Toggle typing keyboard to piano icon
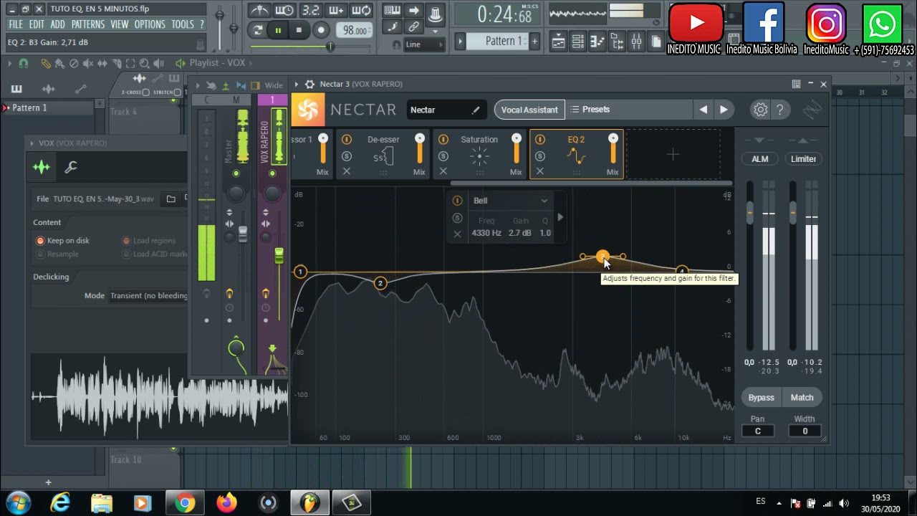This screenshot has height=516, width=917. click(x=392, y=11)
